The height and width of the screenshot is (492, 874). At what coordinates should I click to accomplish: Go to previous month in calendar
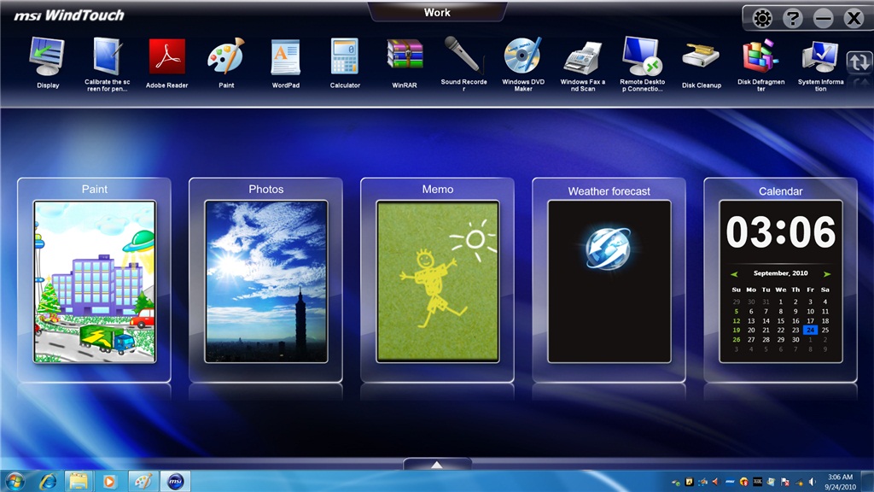[735, 274]
